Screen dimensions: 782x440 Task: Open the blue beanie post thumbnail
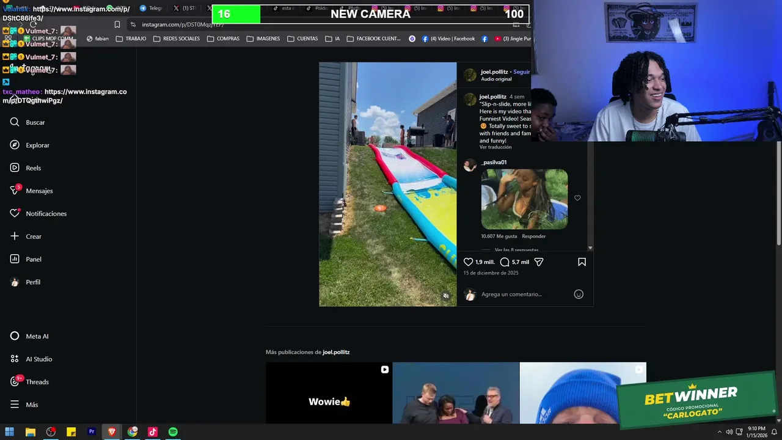pyautogui.click(x=583, y=393)
